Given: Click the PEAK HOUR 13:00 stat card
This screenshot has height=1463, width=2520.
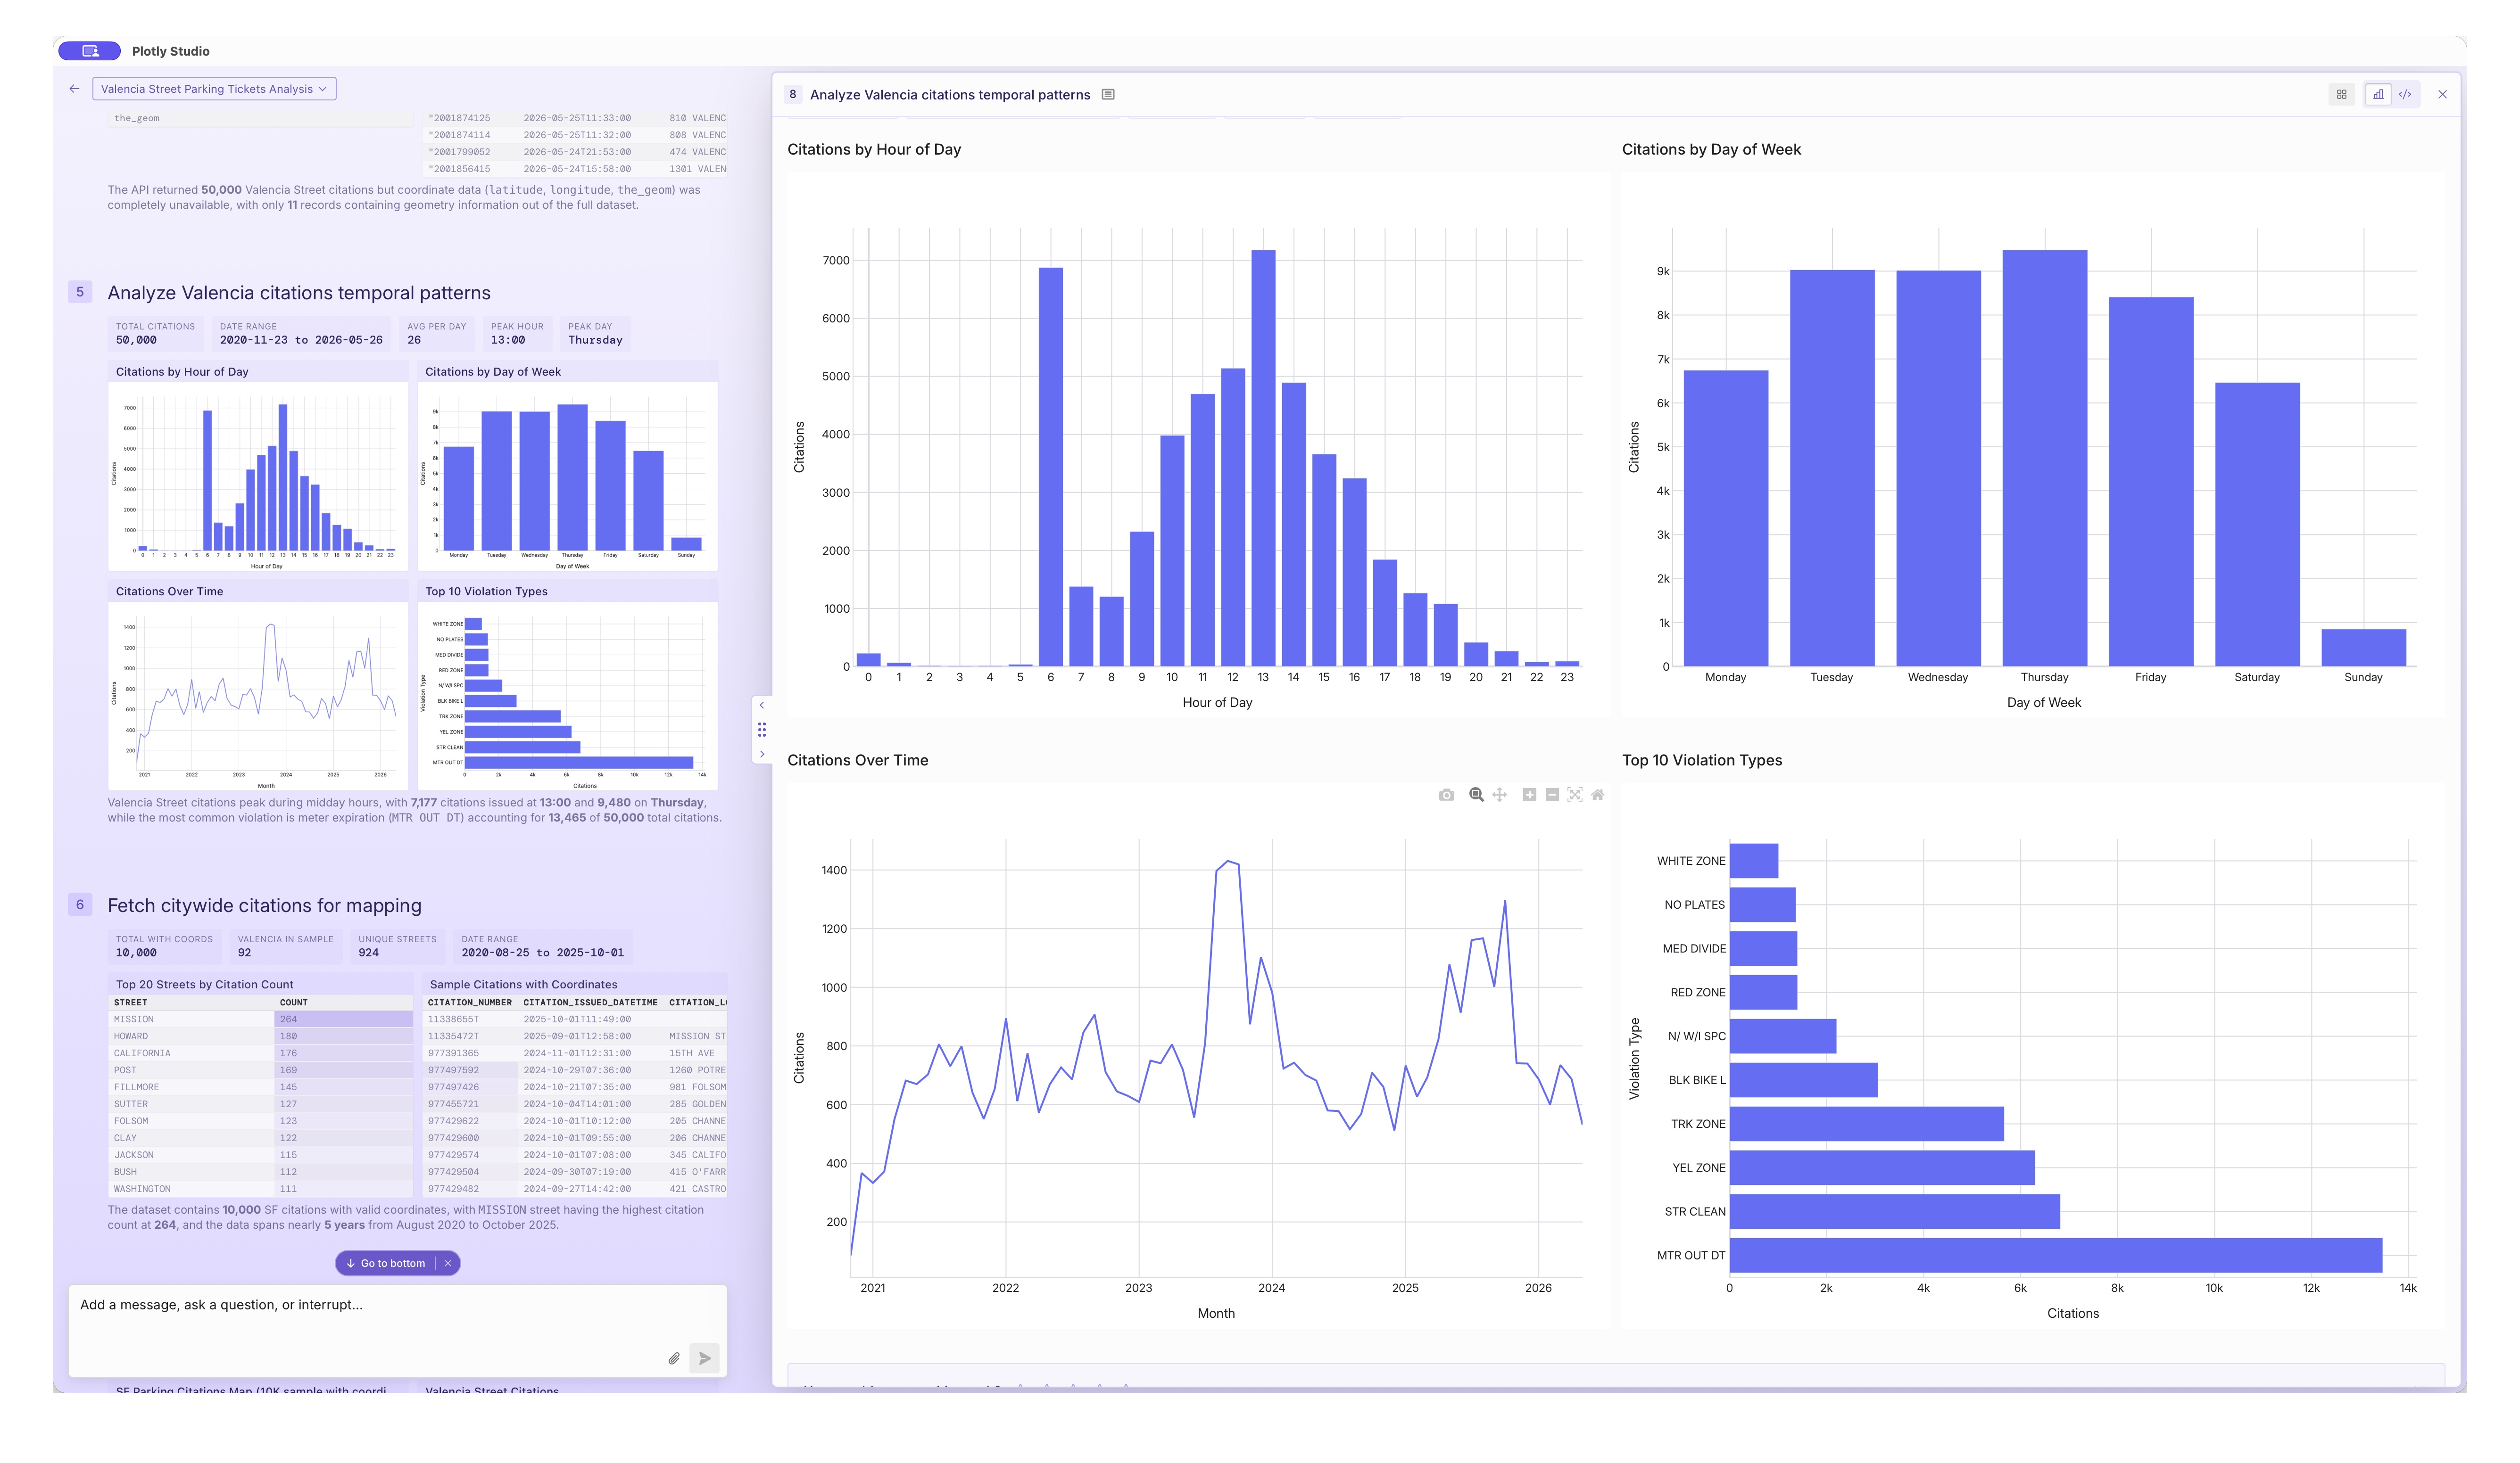Looking at the screenshot, I should click(517, 334).
